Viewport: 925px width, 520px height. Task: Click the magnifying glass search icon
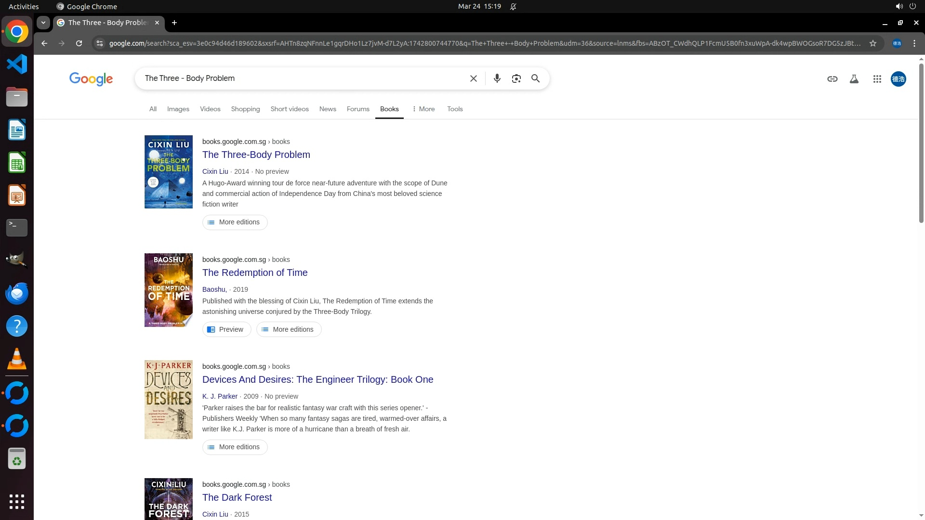pyautogui.click(x=535, y=78)
